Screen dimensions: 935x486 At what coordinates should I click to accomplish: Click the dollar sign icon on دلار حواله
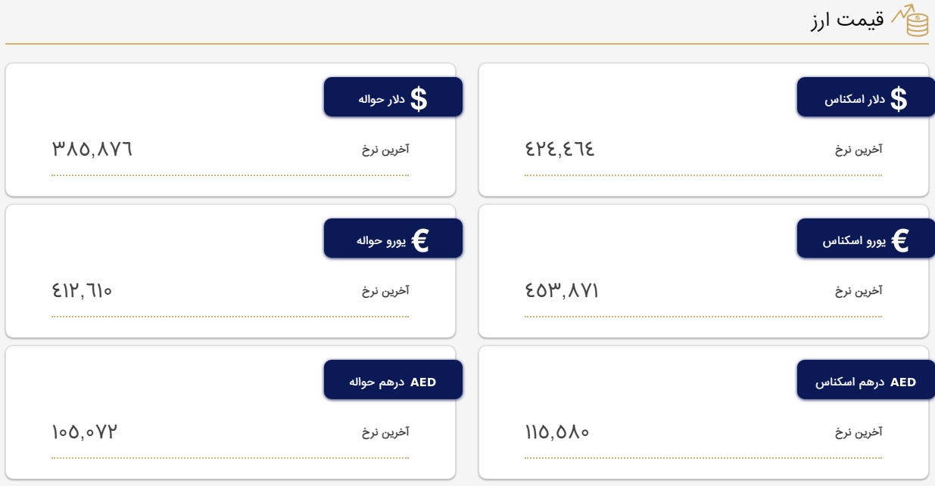419,99
